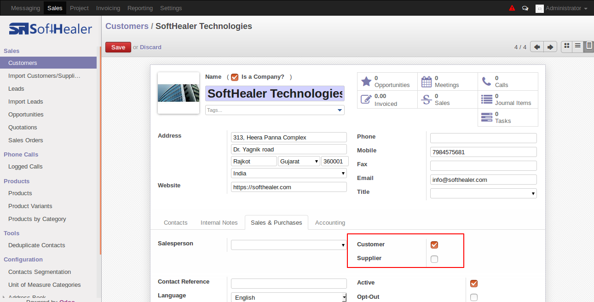
Task: Go to the previous customer record
Action: (537, 47)
